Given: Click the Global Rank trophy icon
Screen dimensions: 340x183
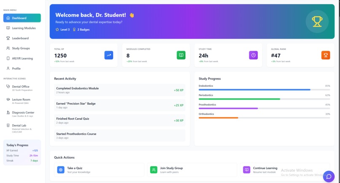Looking at the screenshot, I should coord(326,55).
